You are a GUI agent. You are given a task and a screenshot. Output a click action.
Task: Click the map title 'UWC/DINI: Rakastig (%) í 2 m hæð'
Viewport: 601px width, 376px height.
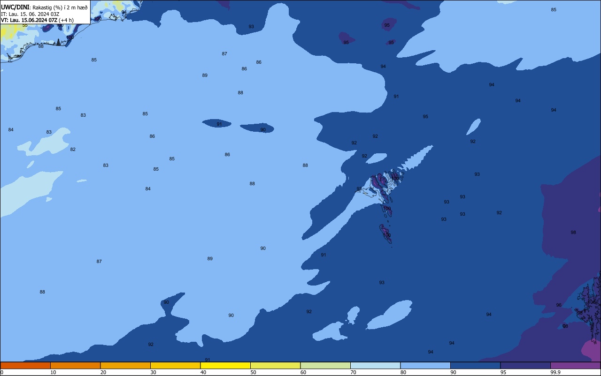tap(44, 7)
